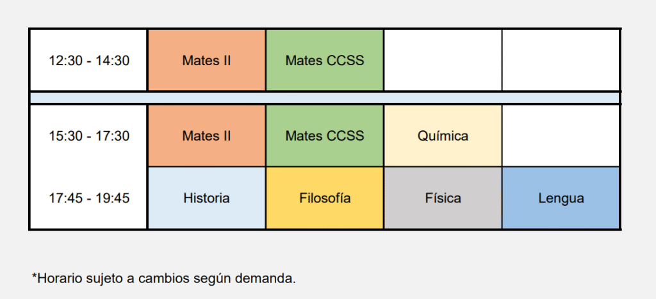Image resolution: width=656 pixels, height=299 pixels.
Task: Click the empty cell right of Química
Action: (x=561, y=136)
